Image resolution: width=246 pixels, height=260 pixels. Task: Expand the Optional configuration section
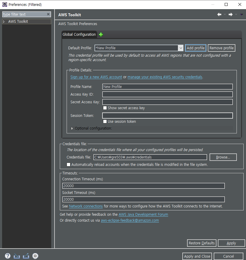tap(72, 128)
